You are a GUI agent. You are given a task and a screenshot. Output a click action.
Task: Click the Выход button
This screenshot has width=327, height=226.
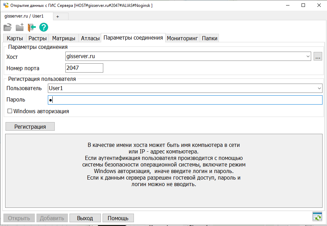85,218
